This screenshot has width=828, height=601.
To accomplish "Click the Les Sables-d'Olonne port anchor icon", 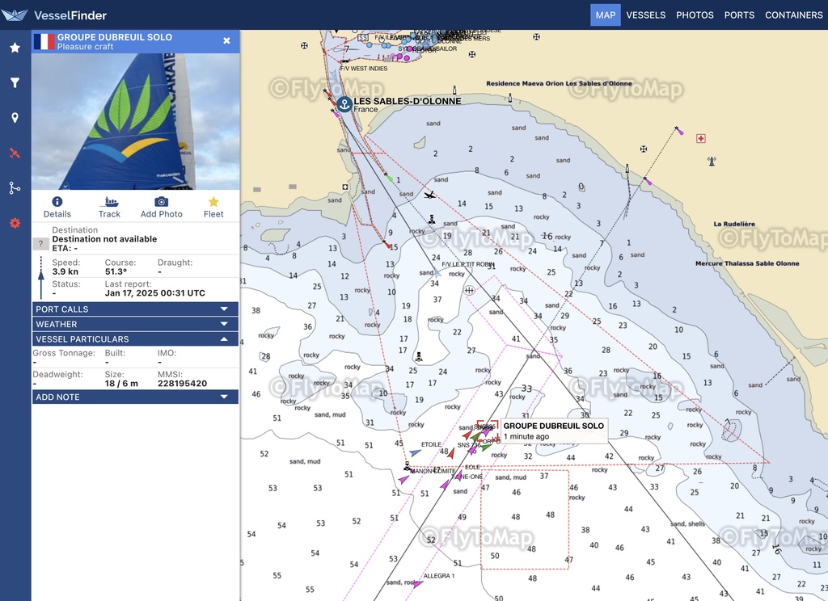I will pyautogui.click(x=344, y=104).
